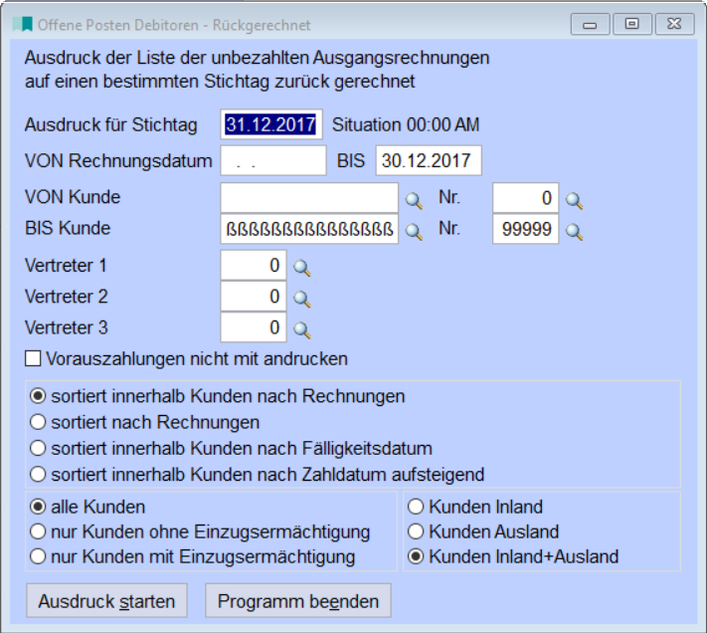Open search for Vertreter 1
707x633 pixels.
(x=301, y=268)
